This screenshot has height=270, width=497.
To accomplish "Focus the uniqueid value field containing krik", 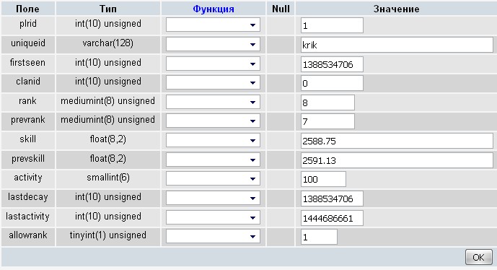I will tap(397, 45).
